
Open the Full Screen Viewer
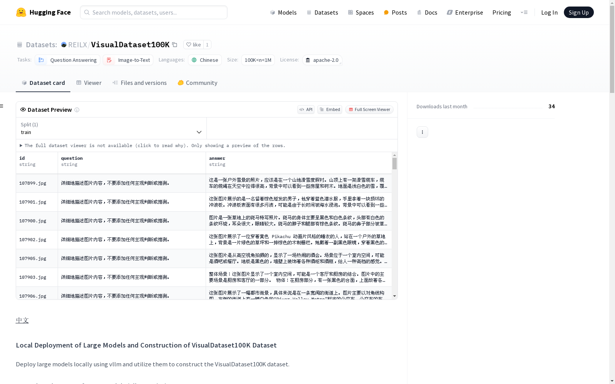tap(369, 109)
